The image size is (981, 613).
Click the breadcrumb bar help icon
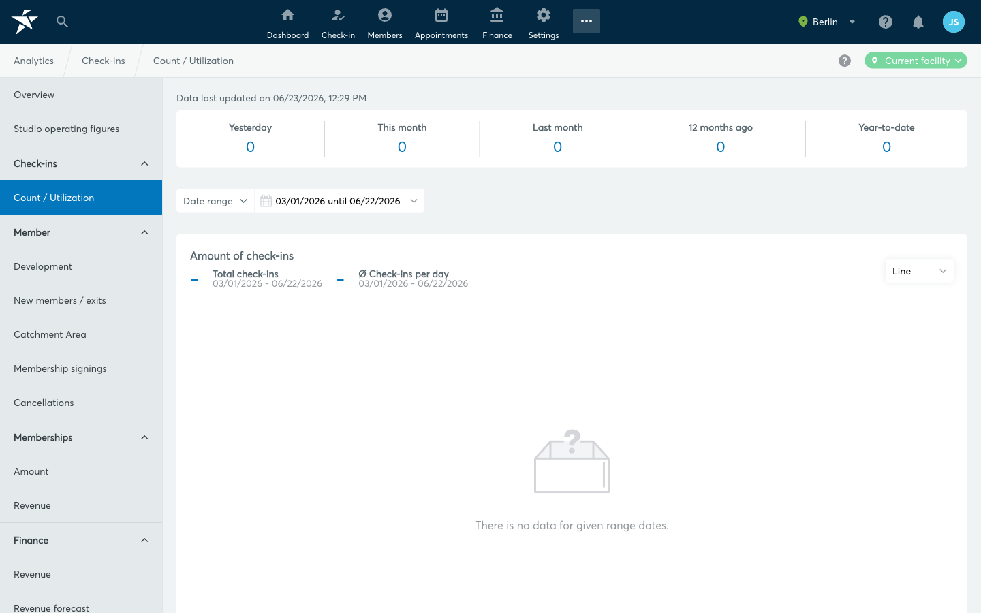coord(845,61)
